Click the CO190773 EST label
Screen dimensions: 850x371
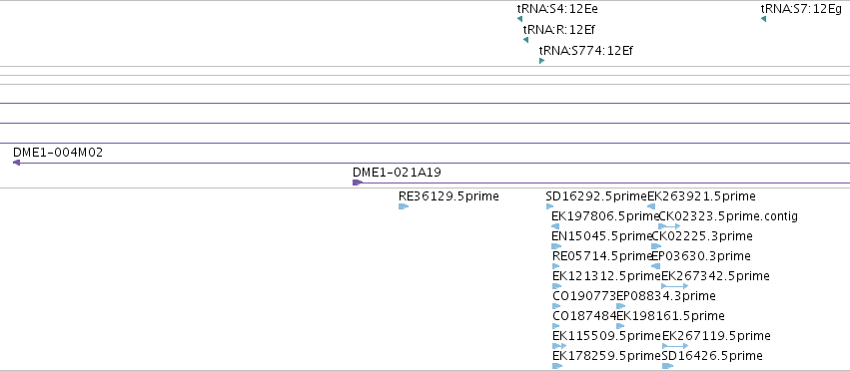584,296
